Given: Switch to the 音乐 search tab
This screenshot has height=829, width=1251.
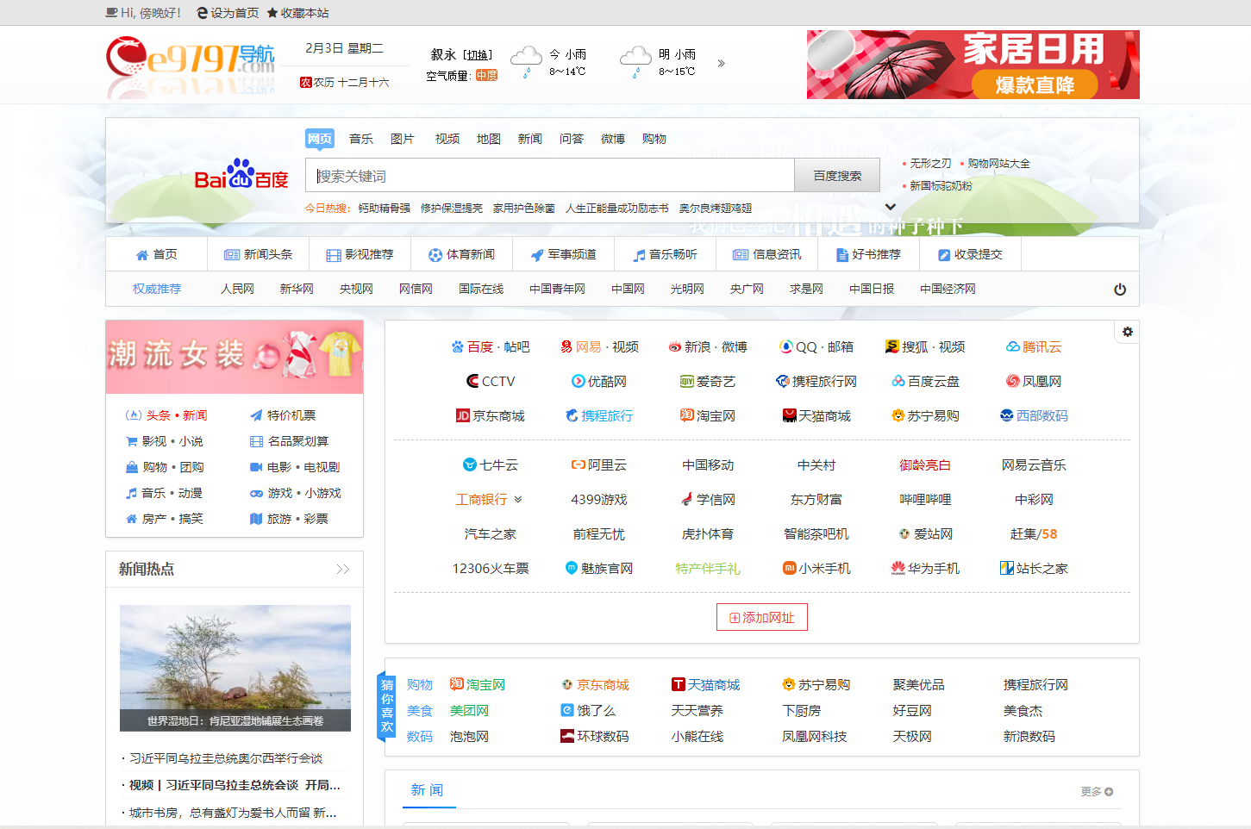Looking at the screenshot, I should tap(360, 139).
